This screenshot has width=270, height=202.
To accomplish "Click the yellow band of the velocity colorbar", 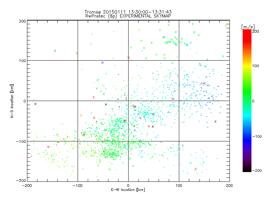I will (x=247, y=66).
